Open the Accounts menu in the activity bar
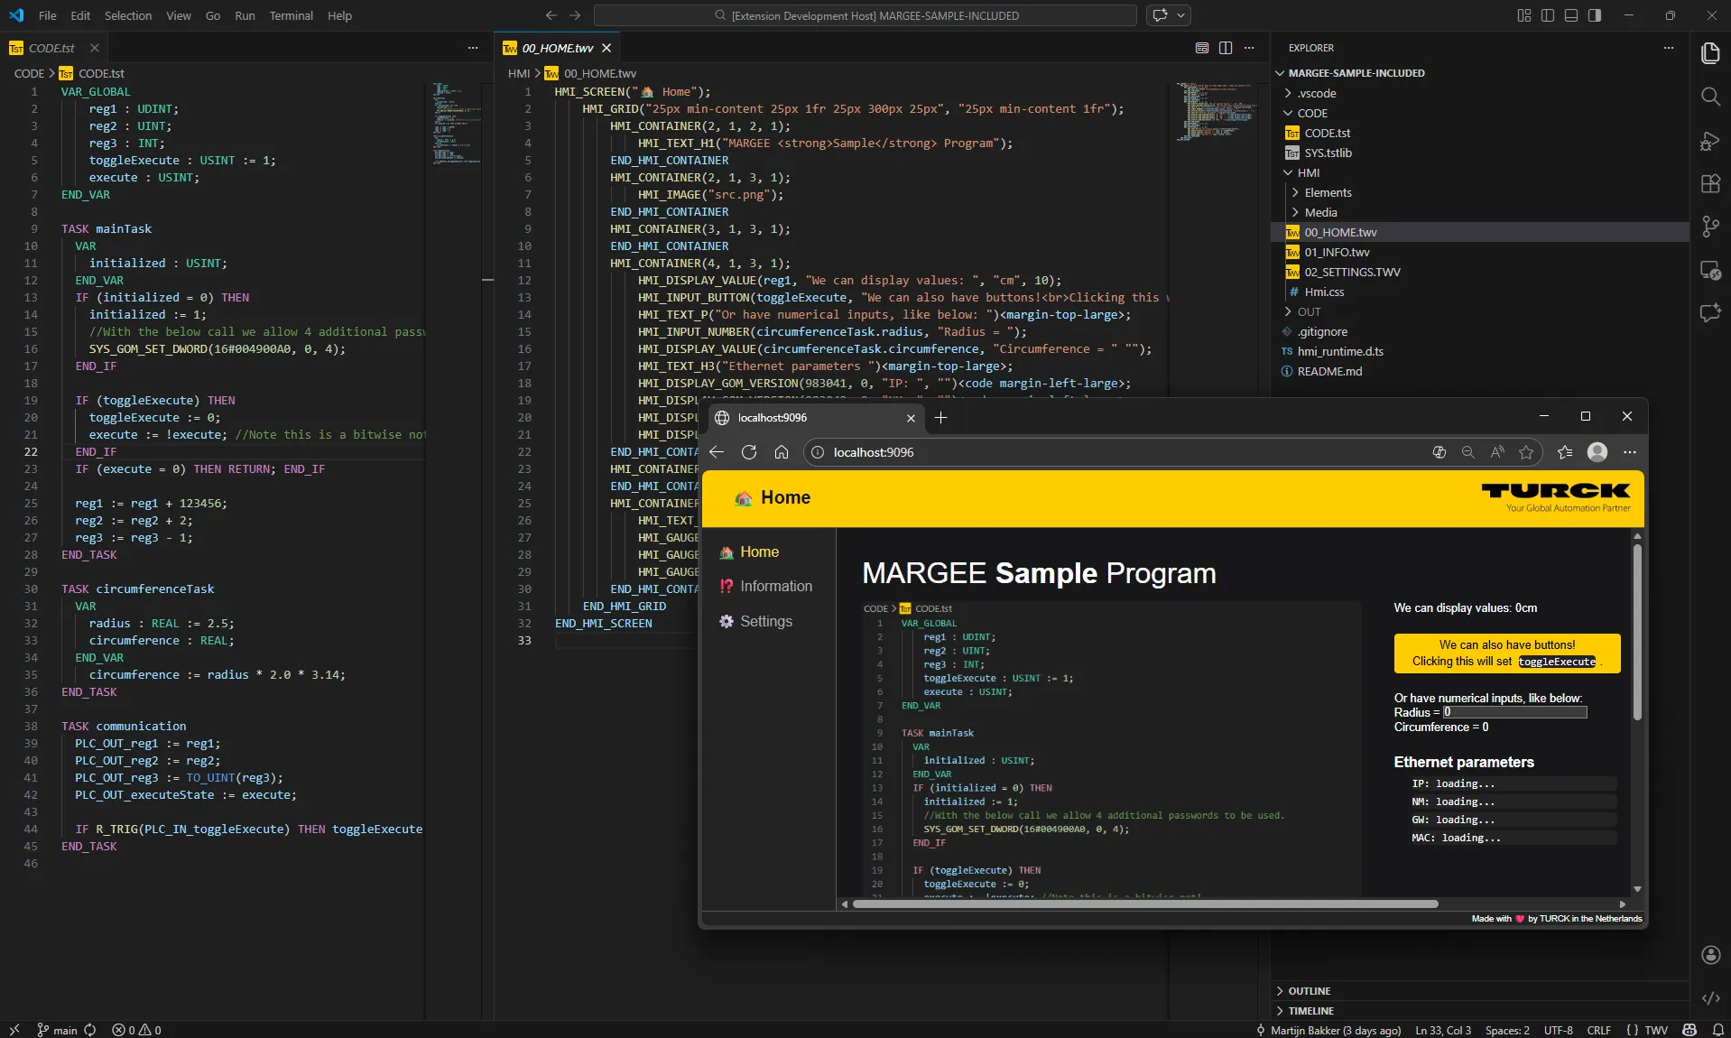Image resolution: width=1731 pixels, height=1038 pixels. (x=1710, y=955)
